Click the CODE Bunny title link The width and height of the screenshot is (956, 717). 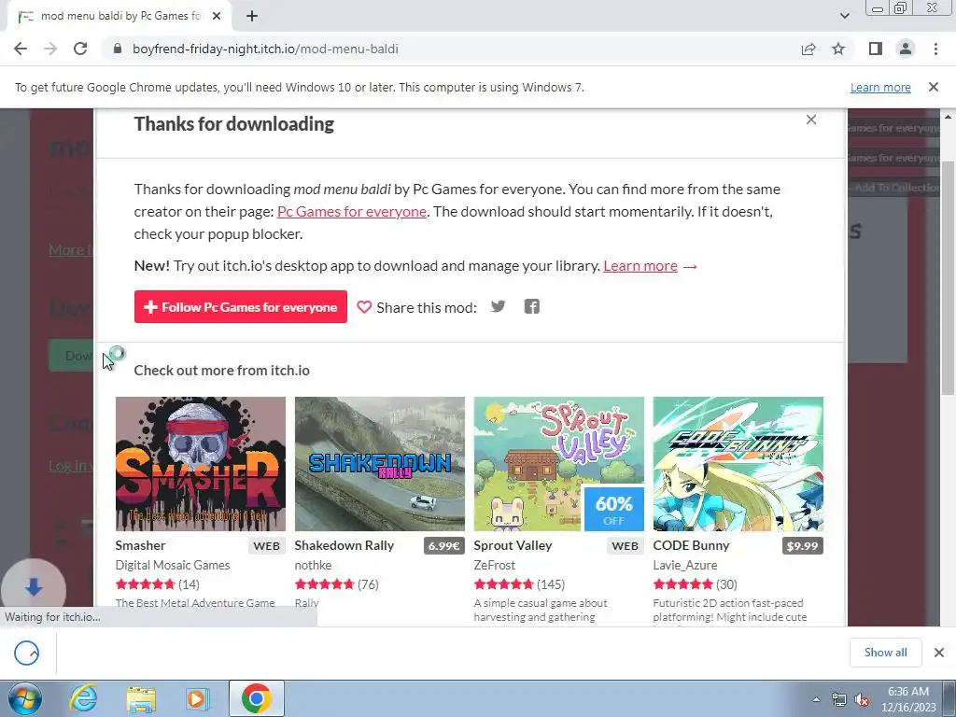coord(692,545)
